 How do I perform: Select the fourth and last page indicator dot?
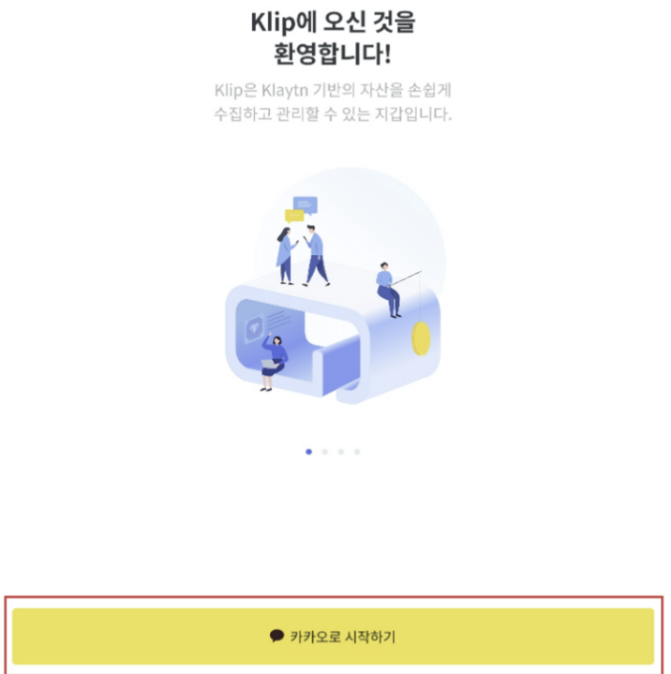357,452
